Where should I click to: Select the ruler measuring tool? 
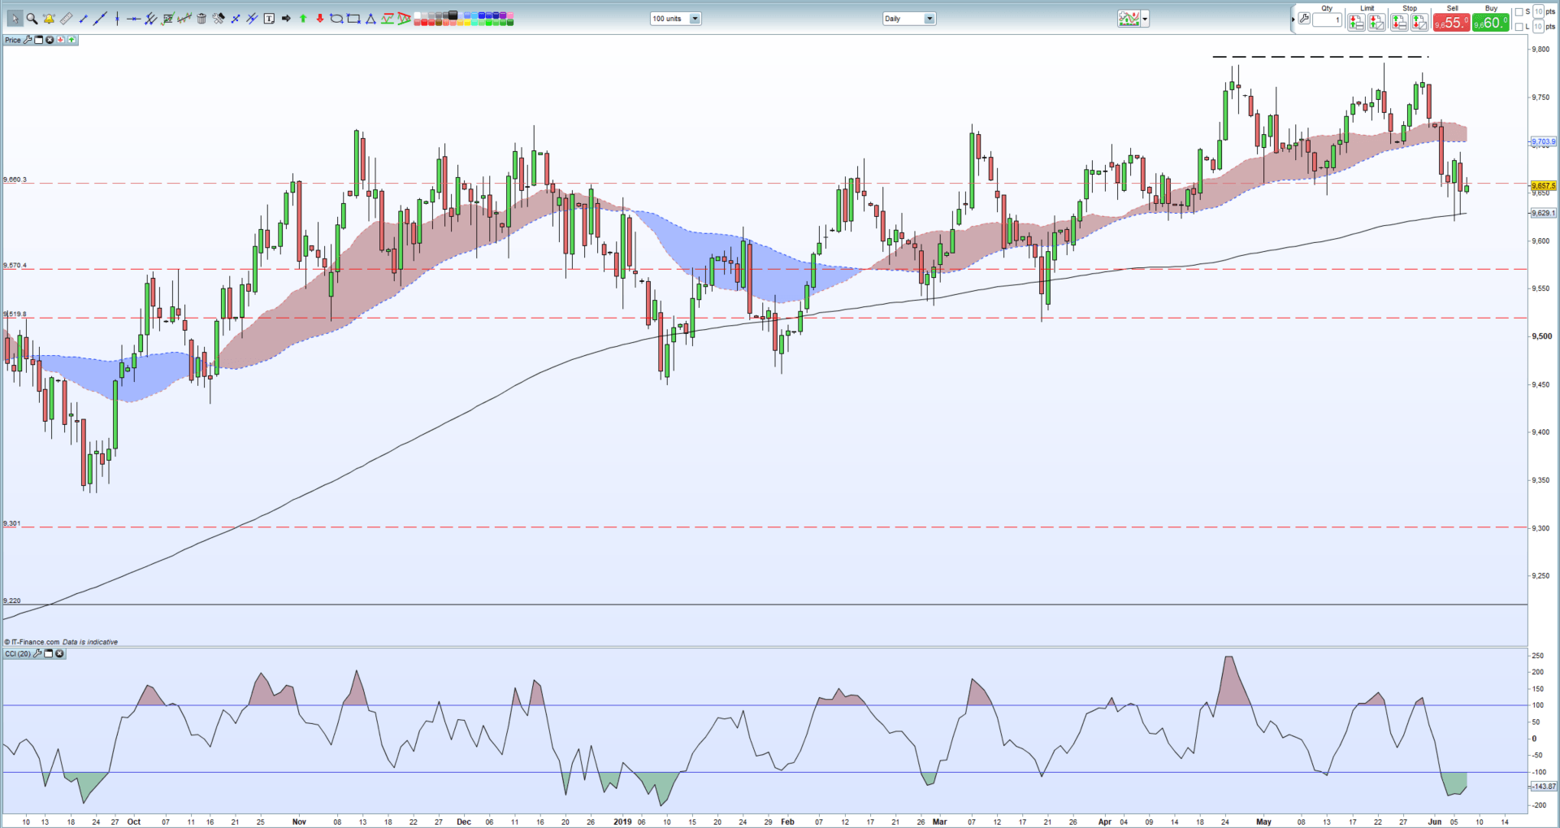(66, 19)
